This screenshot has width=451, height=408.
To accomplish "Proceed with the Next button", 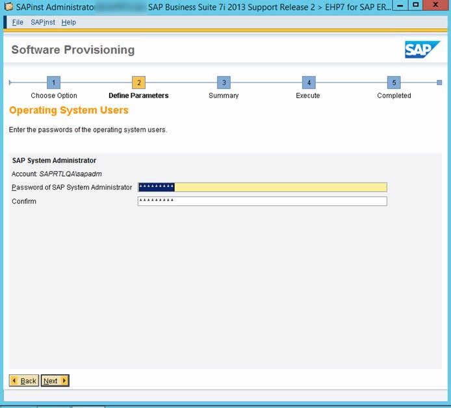I will click(55, 381).
